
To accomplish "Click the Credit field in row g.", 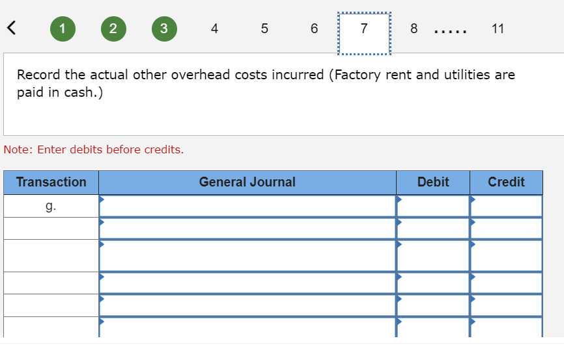I will [506, 206].
